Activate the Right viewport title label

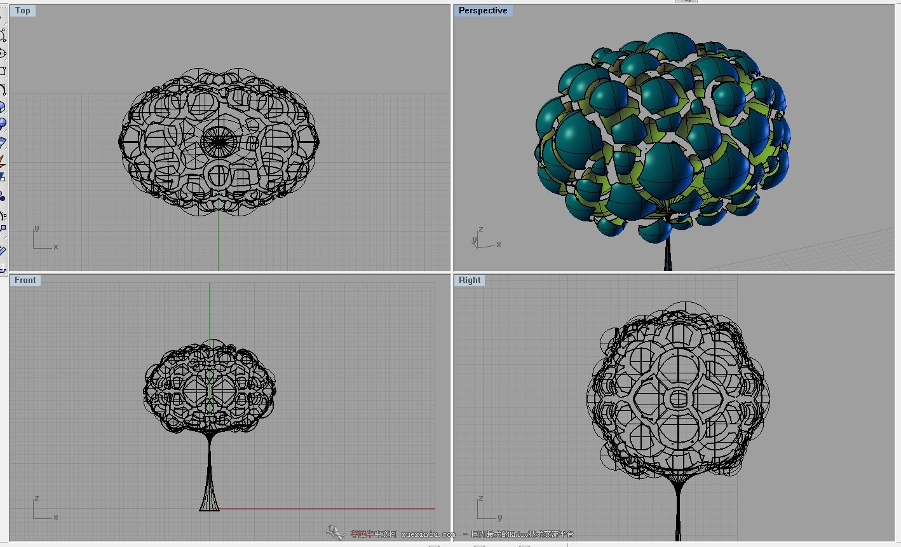tap(470, 280)
